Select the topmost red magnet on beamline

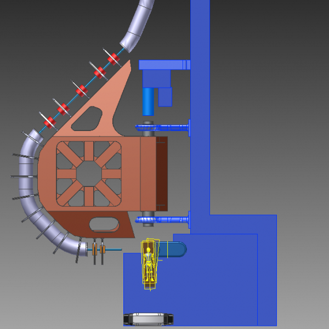click(114, 58)
